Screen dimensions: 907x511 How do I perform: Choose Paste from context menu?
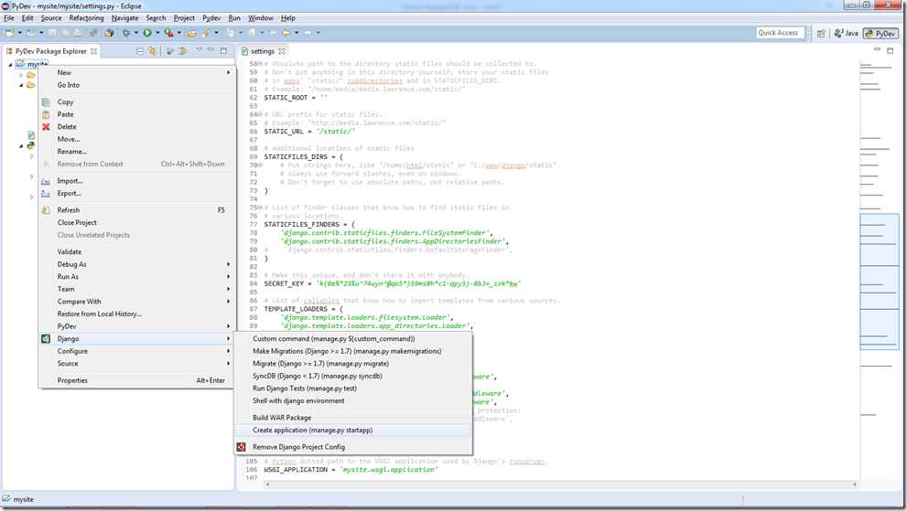tap(137, 114)
